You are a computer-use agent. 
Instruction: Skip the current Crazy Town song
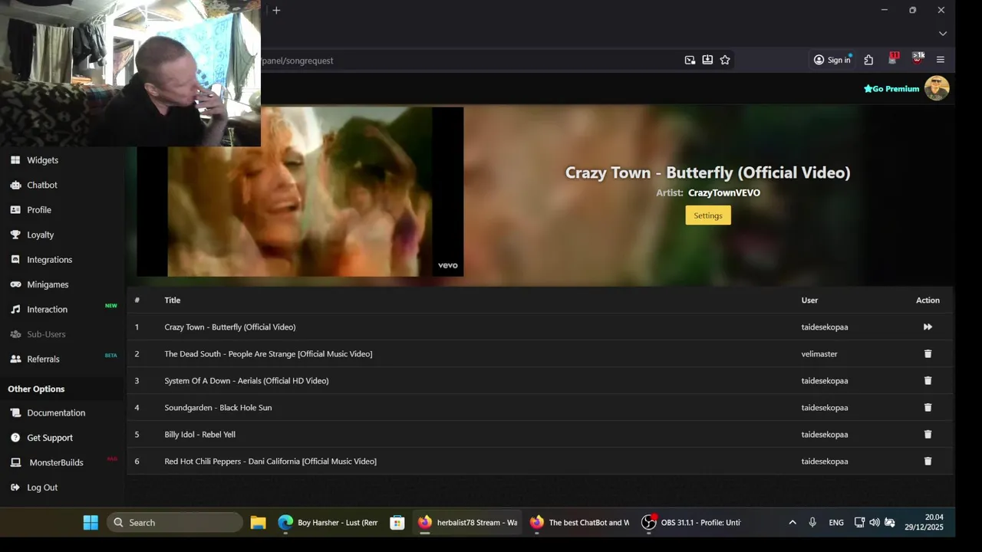[x=928, y=327]
